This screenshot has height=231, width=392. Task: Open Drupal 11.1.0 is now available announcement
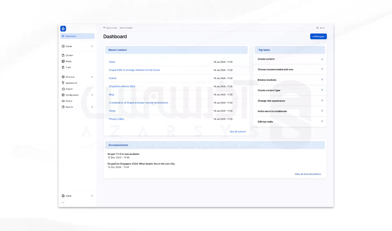pos(123,154)
